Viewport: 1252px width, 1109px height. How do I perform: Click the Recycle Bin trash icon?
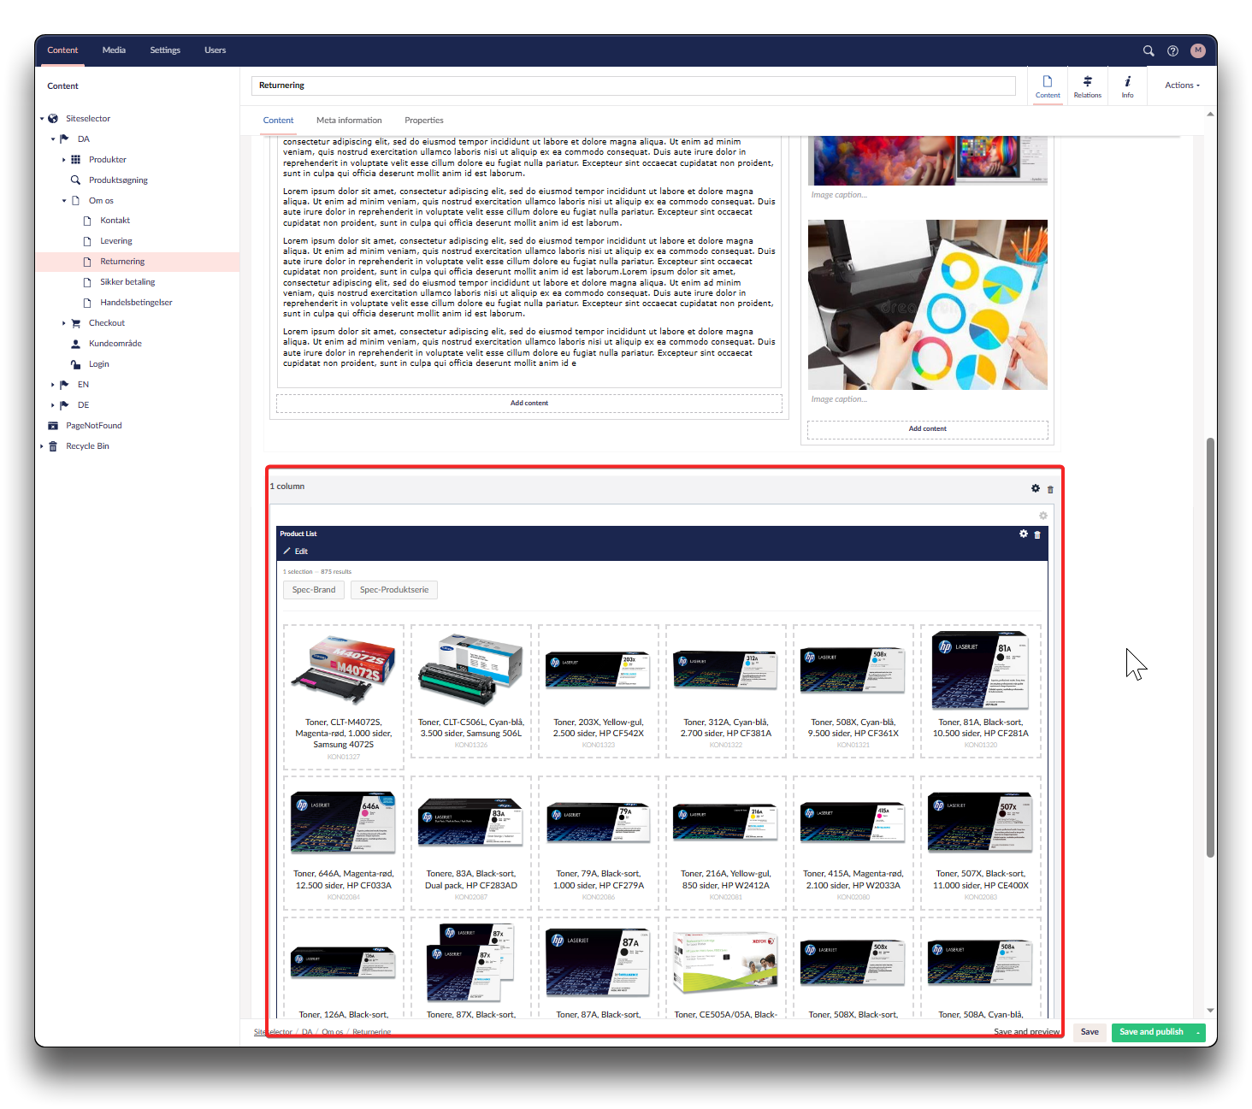tap(53, 446)
